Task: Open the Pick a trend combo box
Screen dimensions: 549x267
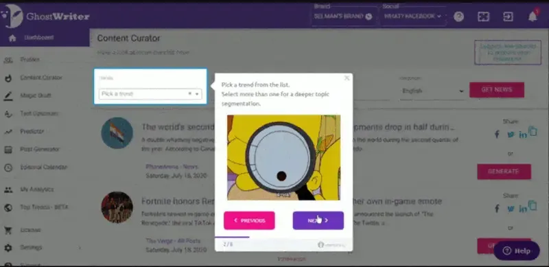Action: tap(150, 94)
